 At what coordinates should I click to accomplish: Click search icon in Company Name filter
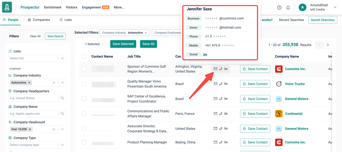62,113
